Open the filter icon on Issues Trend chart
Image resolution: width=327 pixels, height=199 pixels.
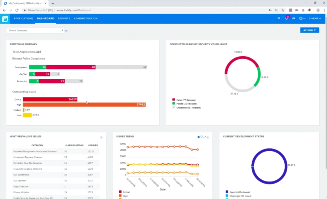[x=201, y=137]
